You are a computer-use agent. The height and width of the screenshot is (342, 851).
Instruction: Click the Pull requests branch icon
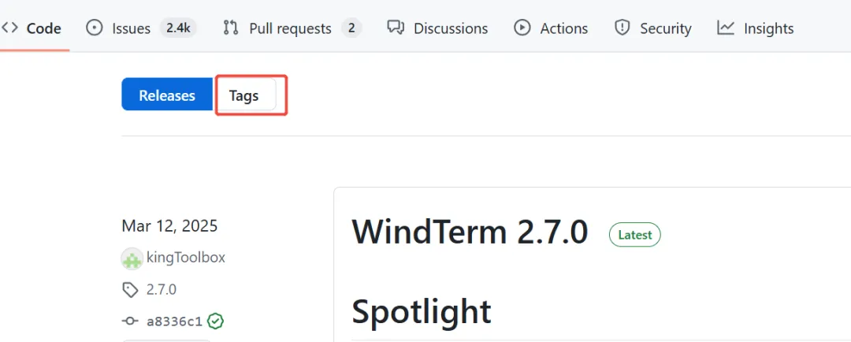(231, 28)
